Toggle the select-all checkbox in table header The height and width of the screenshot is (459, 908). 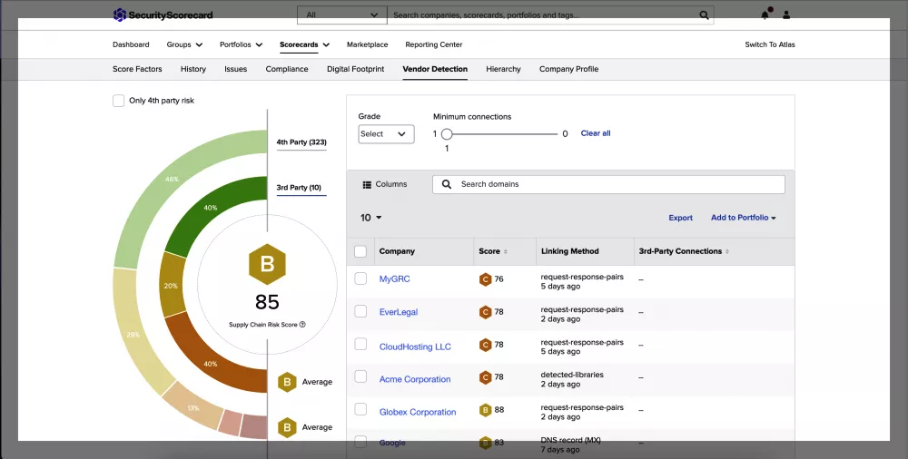click(360, 251)
